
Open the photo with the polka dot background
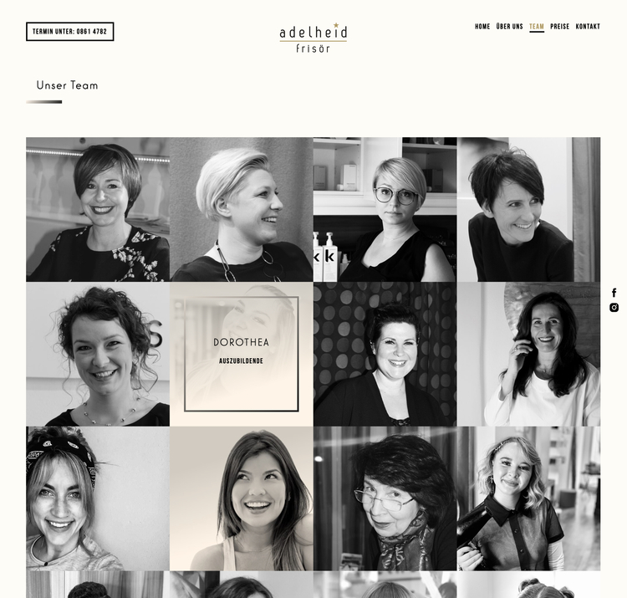click(385, 354)
